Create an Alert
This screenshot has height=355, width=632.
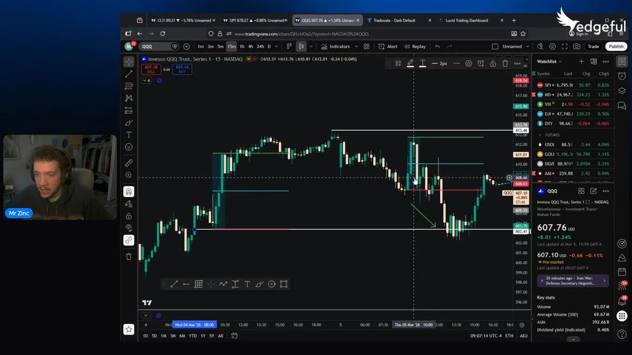click(388, 46)
